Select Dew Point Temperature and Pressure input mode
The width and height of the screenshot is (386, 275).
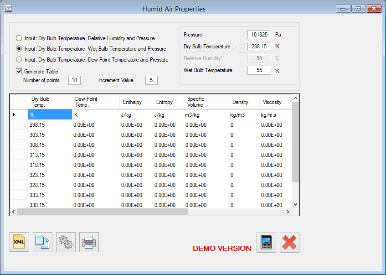point(92,60)
